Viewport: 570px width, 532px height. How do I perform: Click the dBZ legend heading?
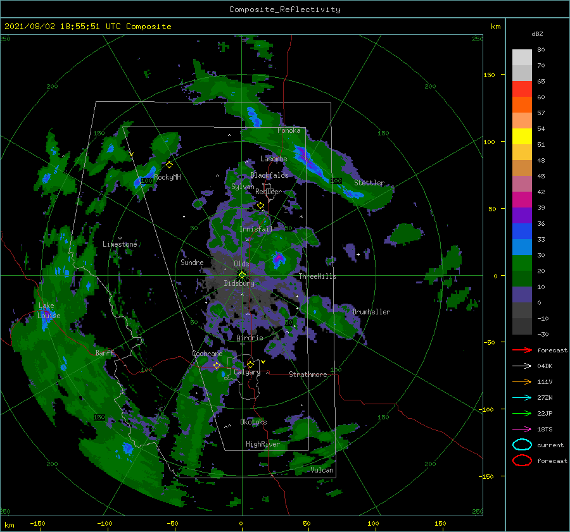click(x=537, y=34)
